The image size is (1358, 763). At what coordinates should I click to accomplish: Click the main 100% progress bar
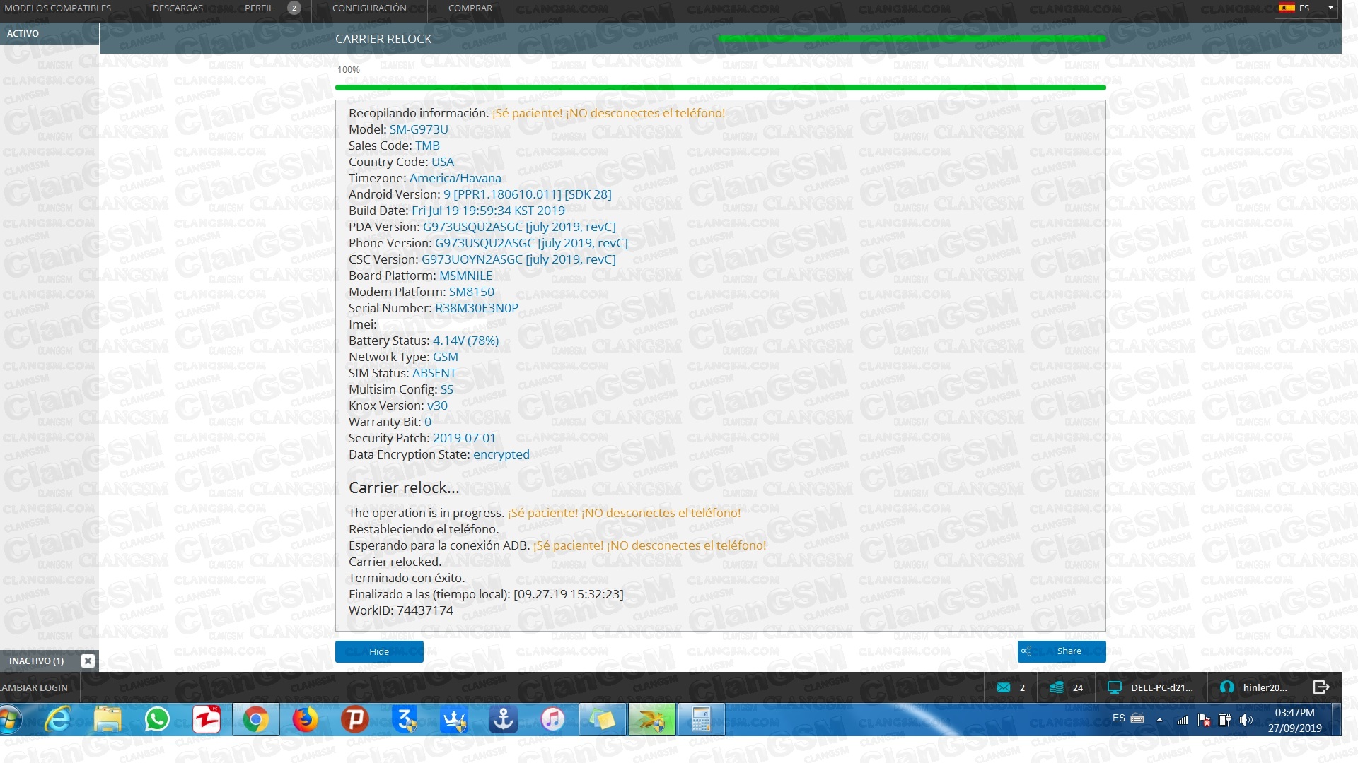pyautogui.click(x=720, y=88)
